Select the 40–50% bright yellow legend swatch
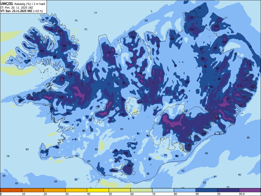Image resolution: width=261 pixels, height=196 pixels. coord(98,190)
